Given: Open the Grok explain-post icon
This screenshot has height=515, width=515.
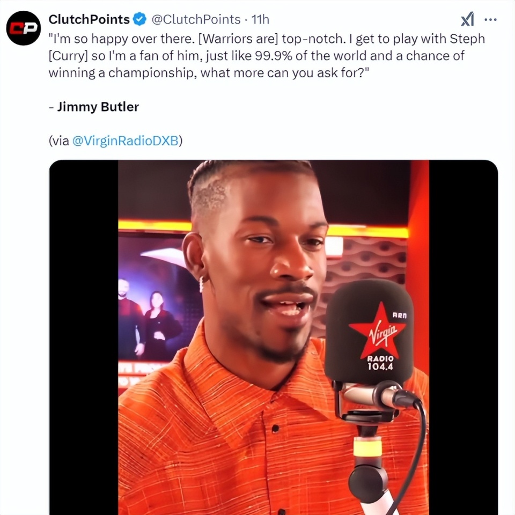Looking at the screenshot, I should (467, 19).
